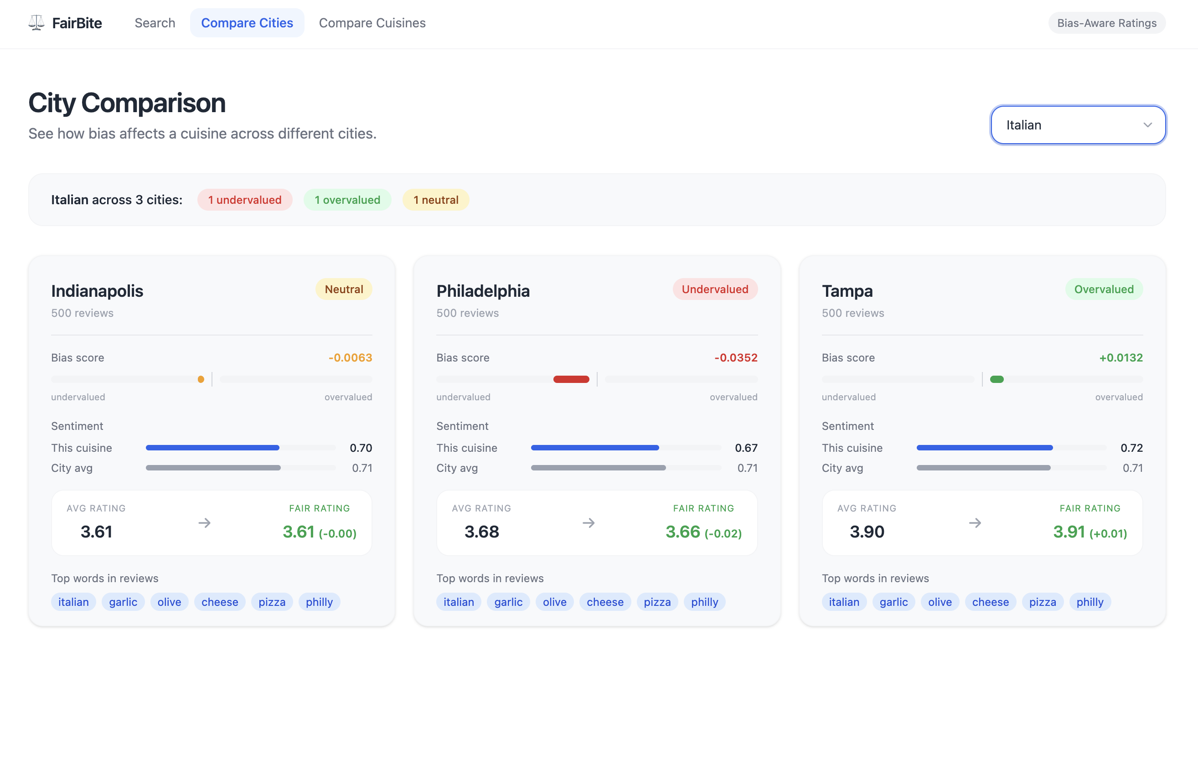Click the '1 neutral' summary pill
This screenshot has height=775, width=1198.
(435, 200)
